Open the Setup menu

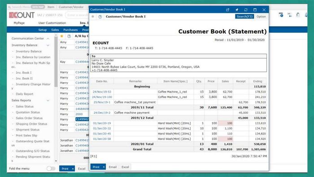(x=43, y=30)
